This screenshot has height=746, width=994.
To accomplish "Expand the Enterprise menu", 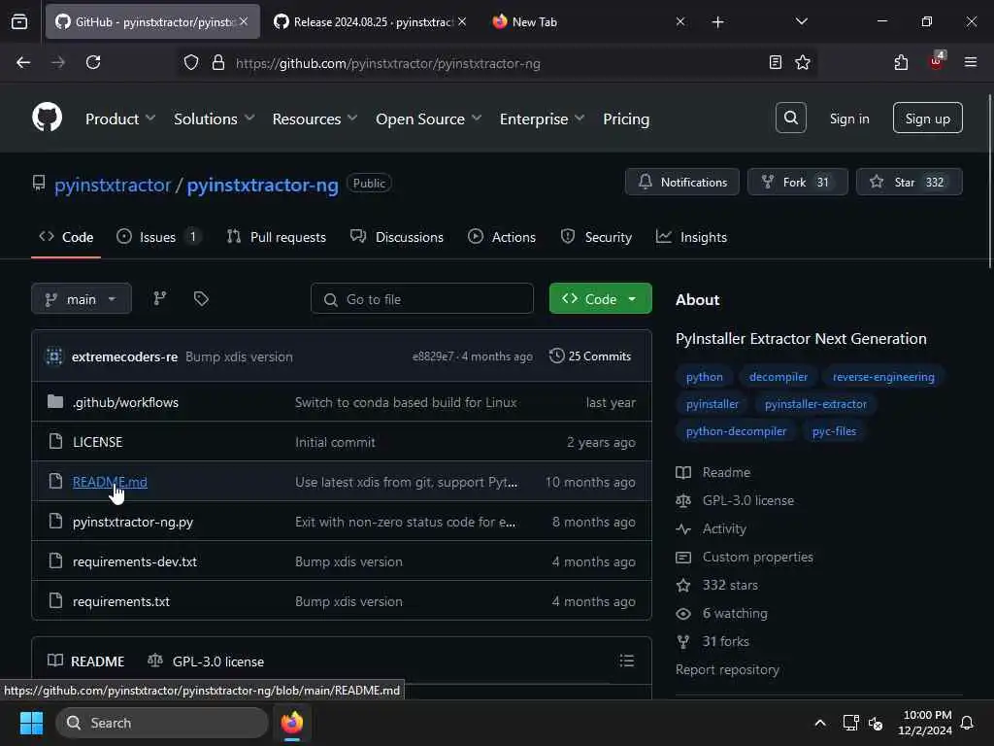I will (542, 119).
